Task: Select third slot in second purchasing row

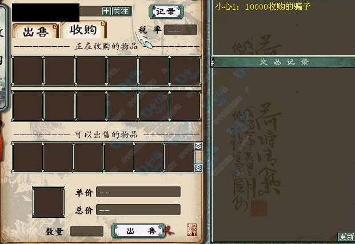Action: [x=91, y=106]
